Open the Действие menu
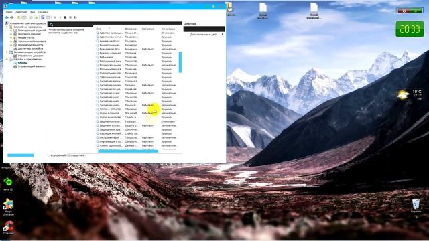The height and width of the screenshot is (241, 429). point(21,12)
